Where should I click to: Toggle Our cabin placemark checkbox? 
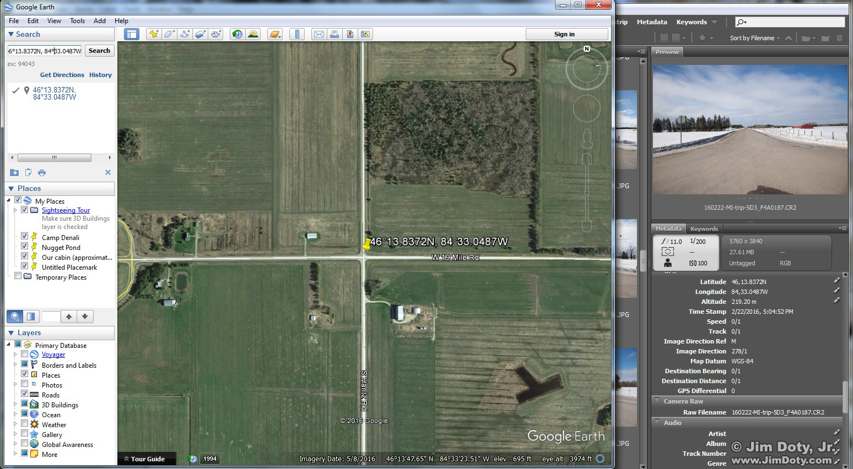click(x=24, y=256)
